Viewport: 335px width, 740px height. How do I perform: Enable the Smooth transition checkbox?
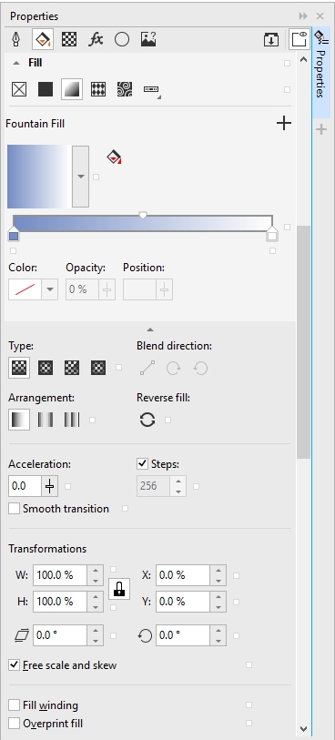point(15,509)
